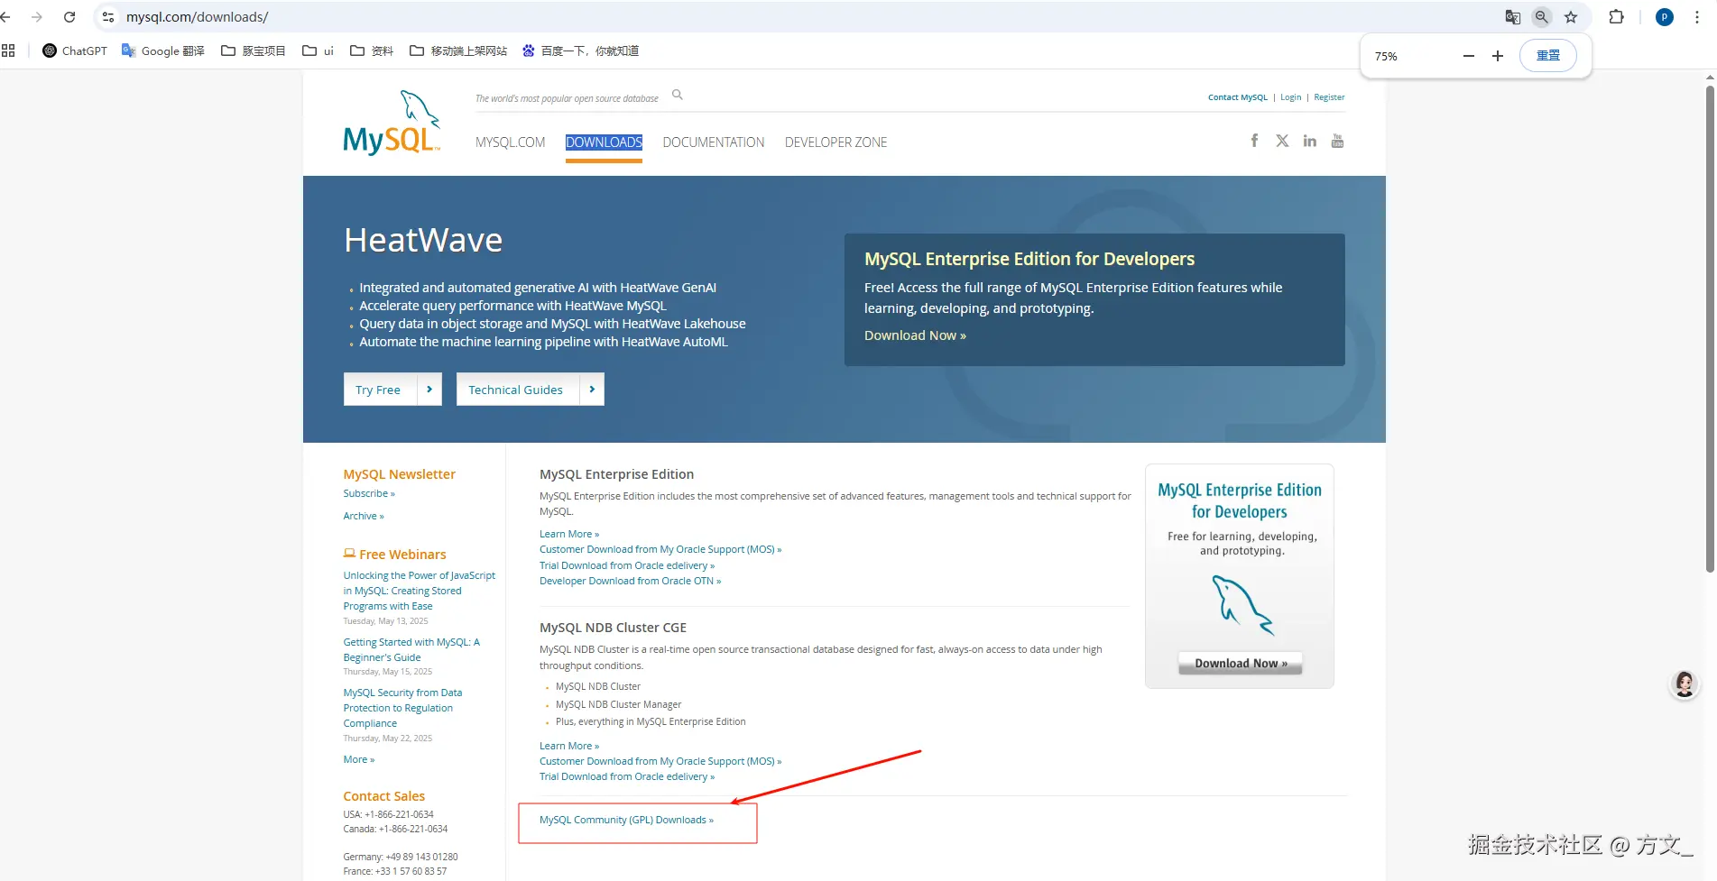Open MySQL YouTube icon

(x=1337, y=141)
